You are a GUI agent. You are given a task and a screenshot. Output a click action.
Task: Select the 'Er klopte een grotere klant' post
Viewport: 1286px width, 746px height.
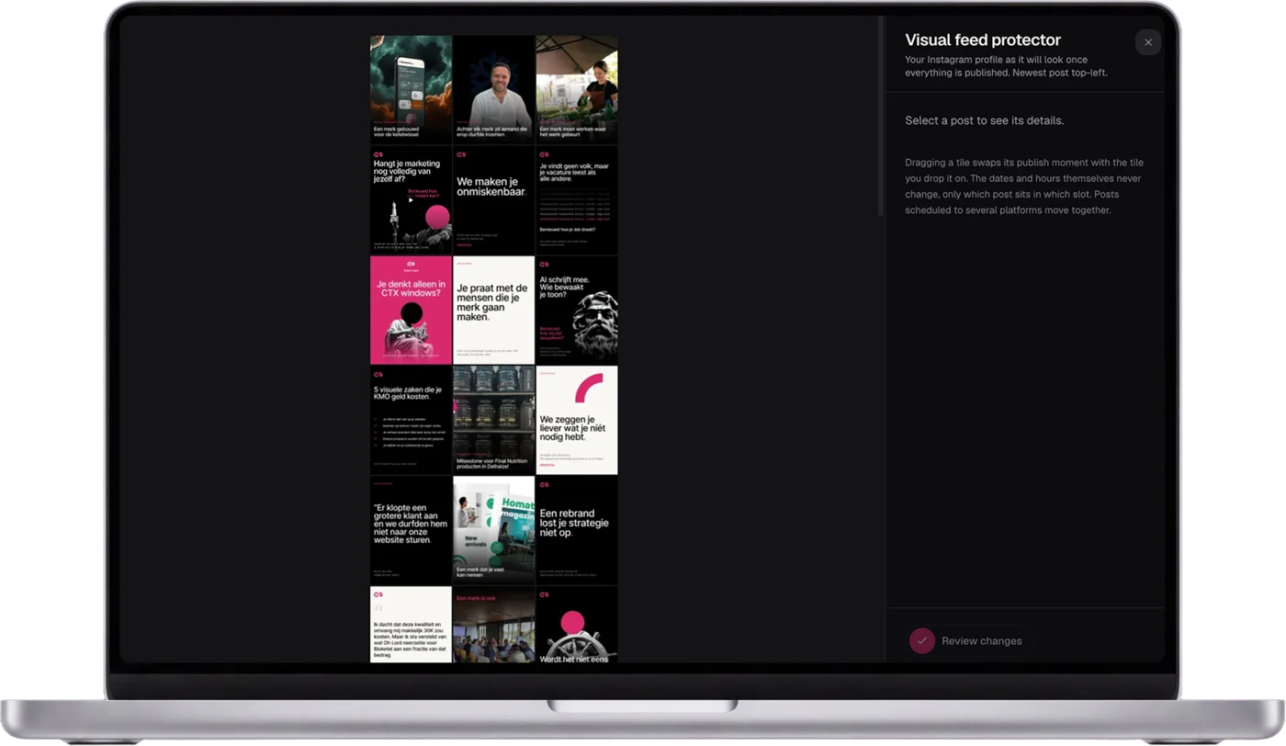pos(411,530)
